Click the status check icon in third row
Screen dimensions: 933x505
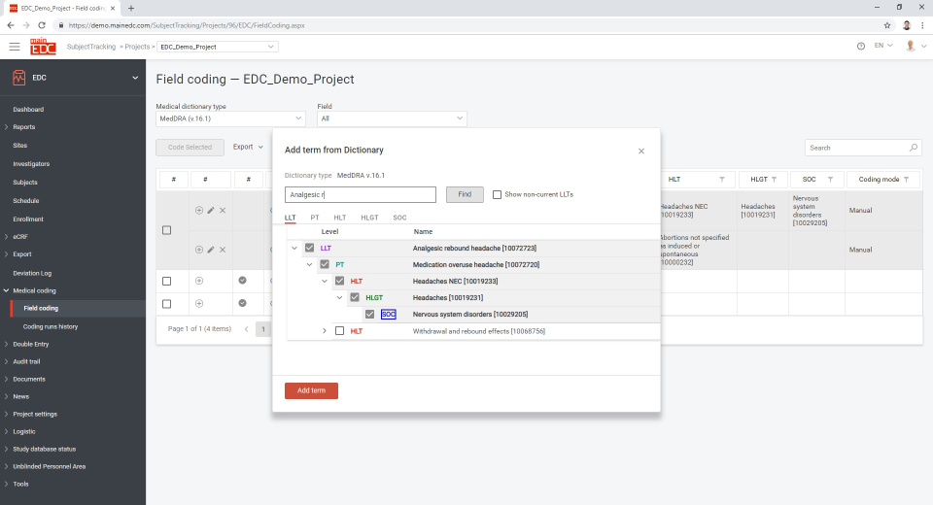point(243,280)
